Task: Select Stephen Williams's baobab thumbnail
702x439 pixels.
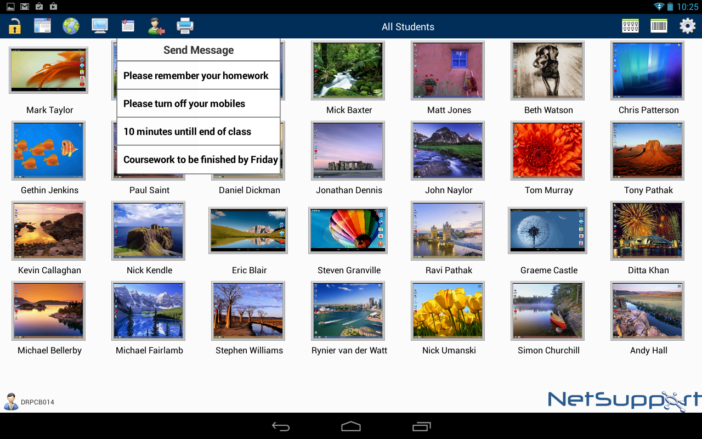Action: [x=248, y=311]
